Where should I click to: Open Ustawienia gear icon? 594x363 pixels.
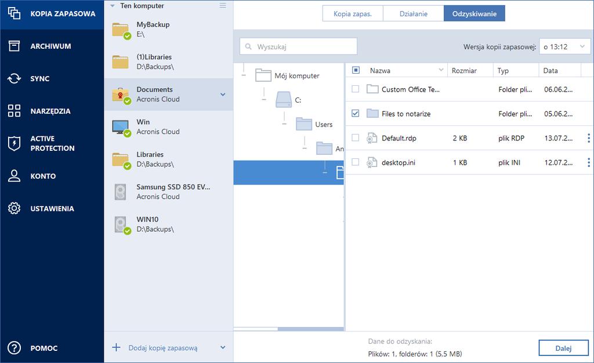(x=14, y=208)
